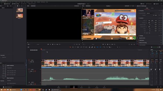Expand the Cropping section header
The image size is (163, 91).
coord(141,36)
